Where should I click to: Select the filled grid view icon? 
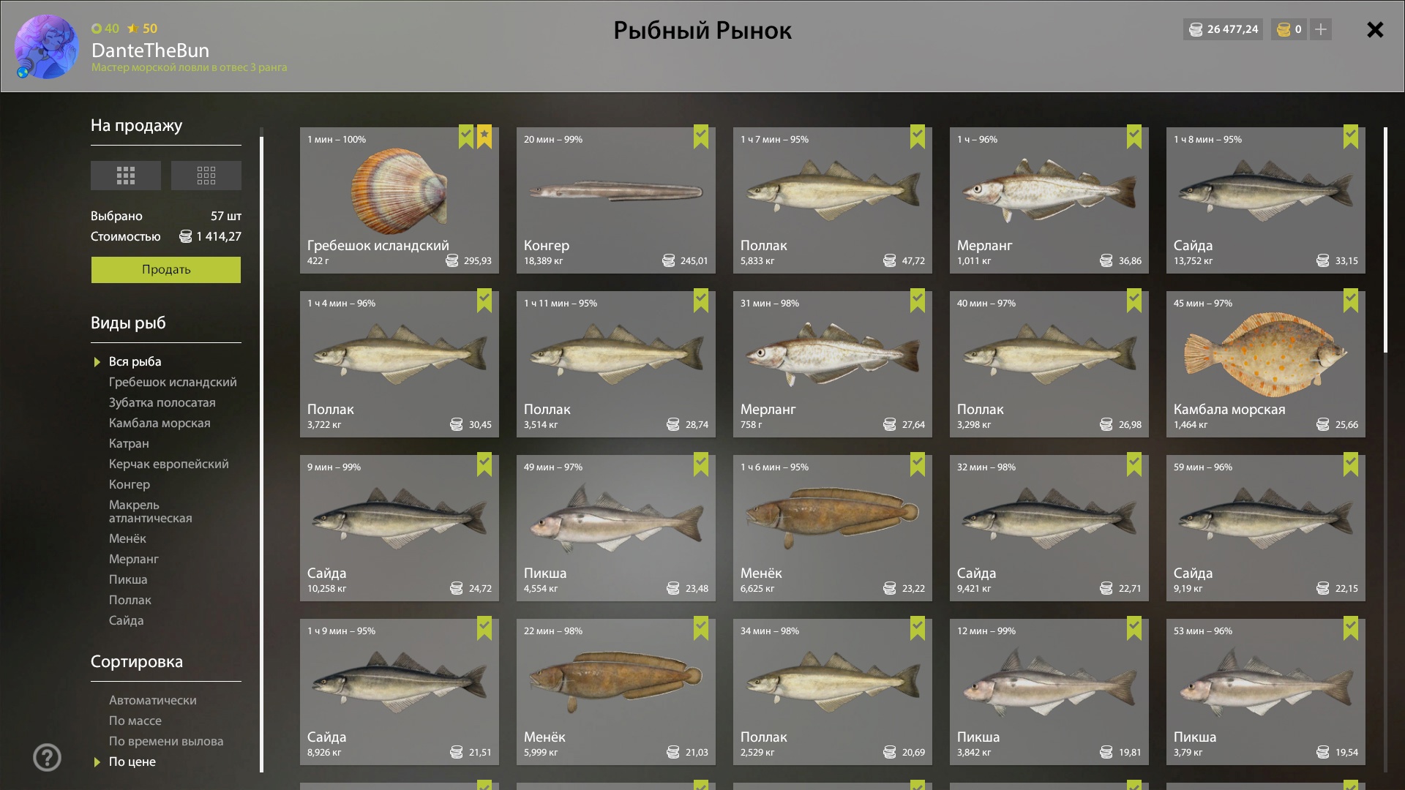(126, 176)
